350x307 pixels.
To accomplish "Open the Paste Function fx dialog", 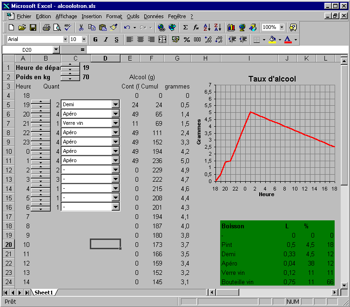I will [x=196, y=27].
